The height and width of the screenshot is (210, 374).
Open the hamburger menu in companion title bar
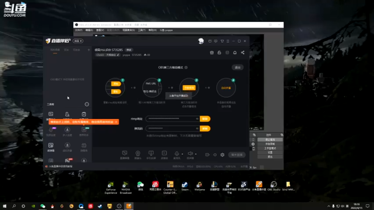pyautogui.click(x=228, y=41)
